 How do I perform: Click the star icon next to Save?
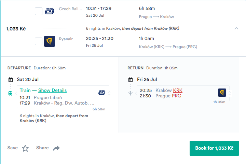click(x=25, y=148)
